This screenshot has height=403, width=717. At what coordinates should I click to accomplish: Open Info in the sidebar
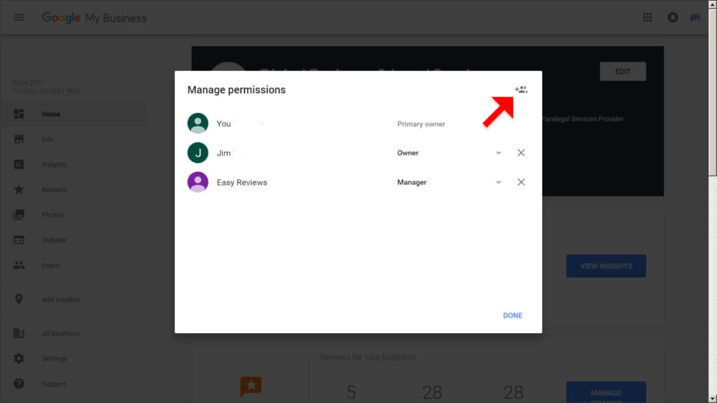74,139
